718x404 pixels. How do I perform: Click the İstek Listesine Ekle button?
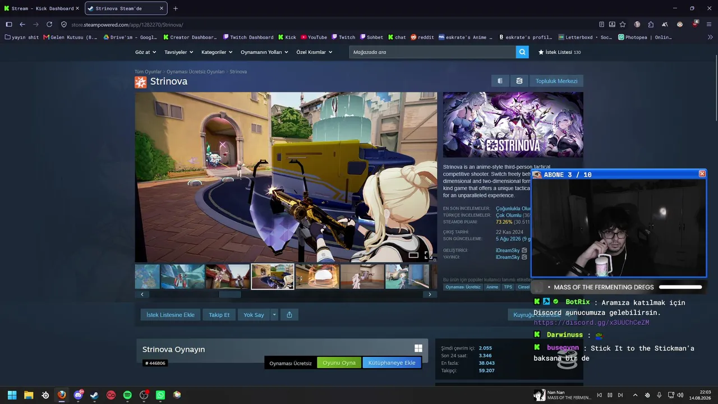171,315
